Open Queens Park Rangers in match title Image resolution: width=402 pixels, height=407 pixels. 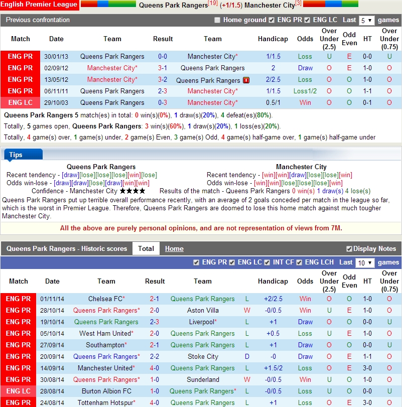(x=173, y=5)
